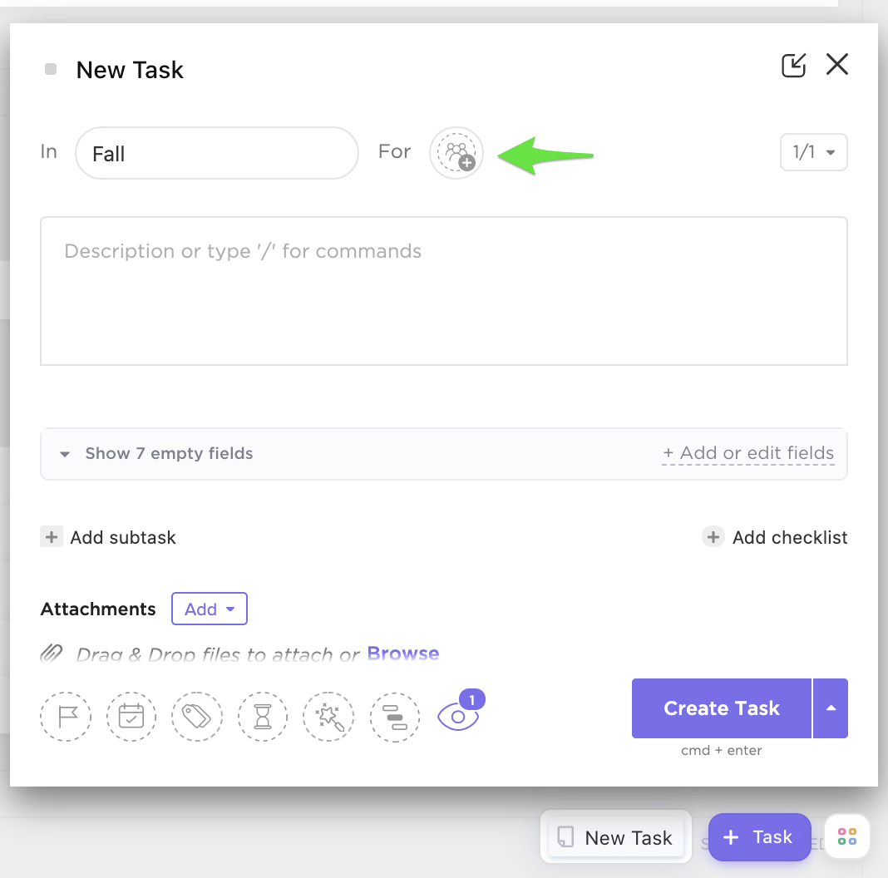Viewport: 888px width, 878px height.
Task: Click the magic wand icon
Action: [x=329, y=716]
